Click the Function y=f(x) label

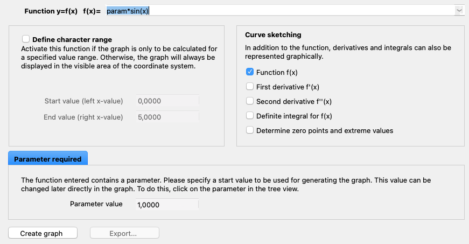tap(51, 11)
